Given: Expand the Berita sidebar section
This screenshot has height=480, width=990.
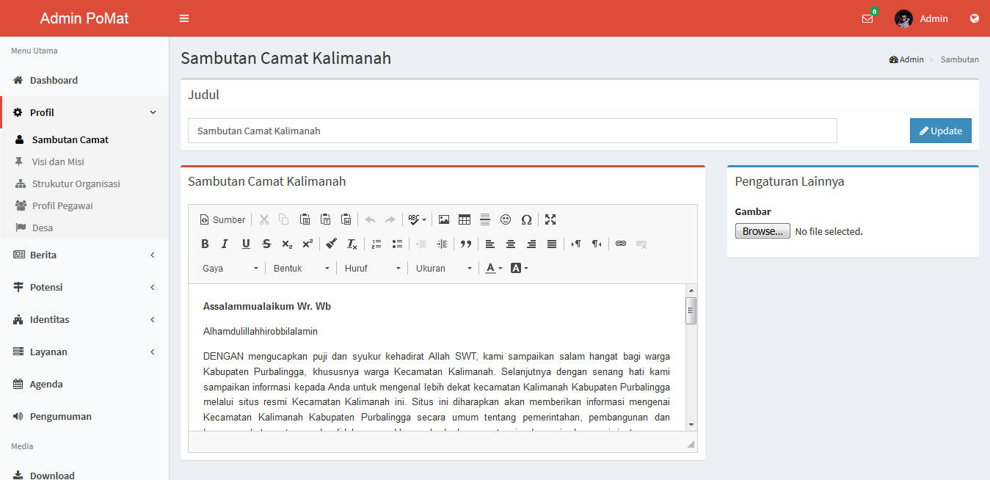Looking at the screenshot, I should coord(83,254).
